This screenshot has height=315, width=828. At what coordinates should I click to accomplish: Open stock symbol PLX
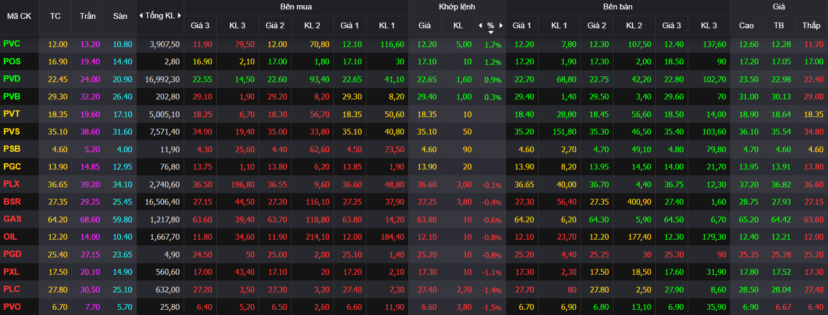12,184
